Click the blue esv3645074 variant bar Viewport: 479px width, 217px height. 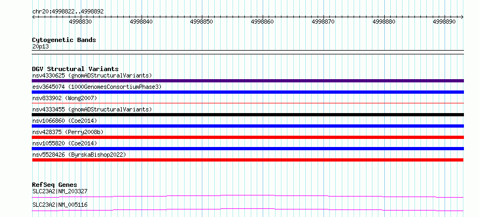pos(248,92)
